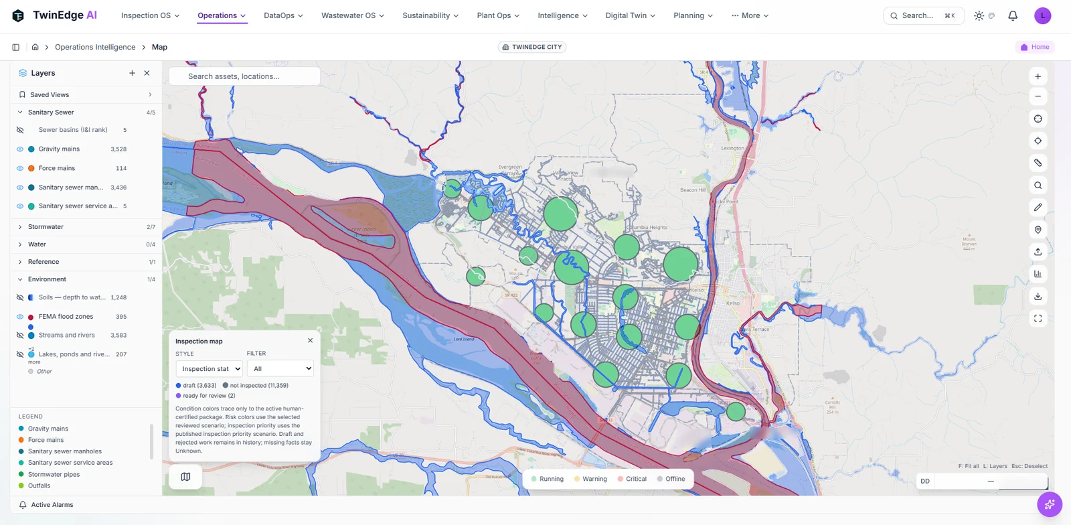This screenshot has width=1071, height=525.
Task: Open the Style dropdown in Inspection map
Action: pos(209,368)
